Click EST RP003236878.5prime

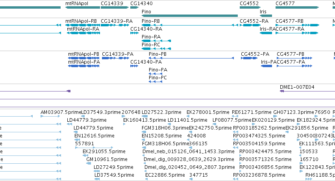pos(259,175)
